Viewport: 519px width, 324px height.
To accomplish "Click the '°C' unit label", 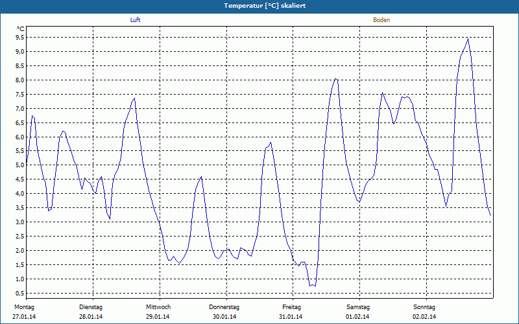I will point(20,29).
